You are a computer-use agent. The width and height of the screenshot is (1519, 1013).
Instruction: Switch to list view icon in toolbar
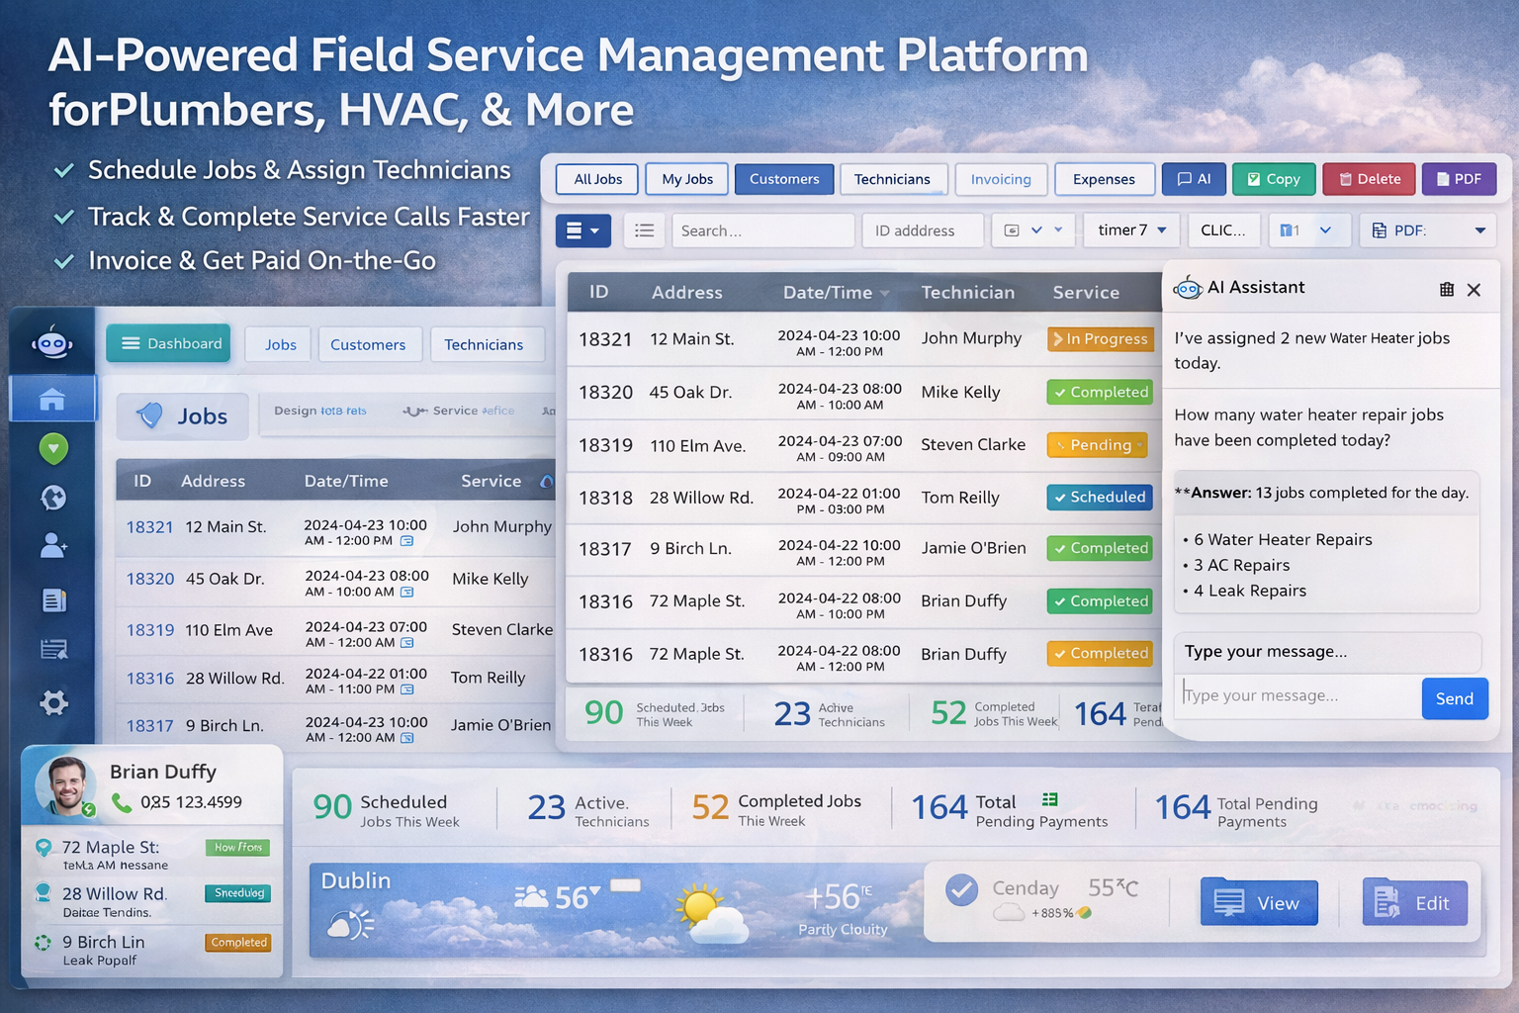pyautogui.click(x=644, y=230)
